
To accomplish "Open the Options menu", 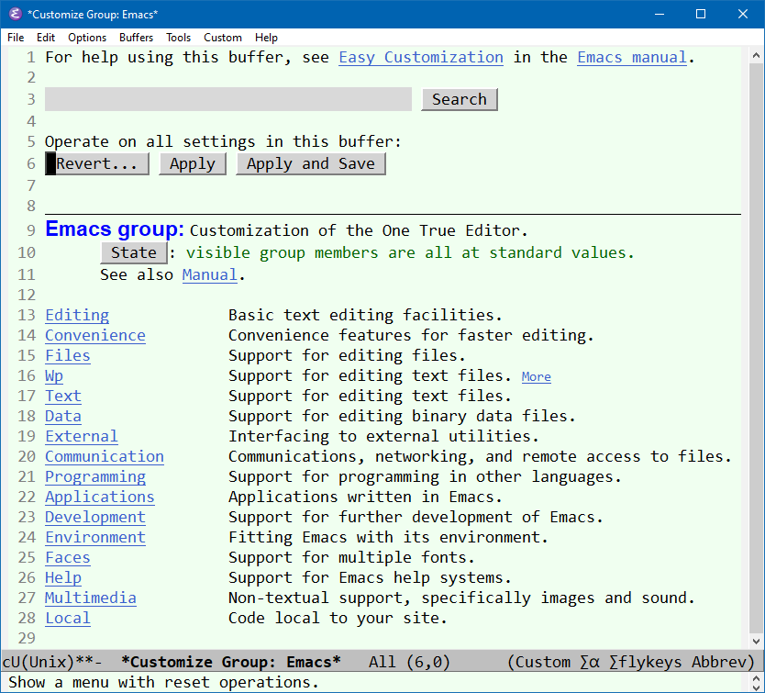I will pos(86,38).
